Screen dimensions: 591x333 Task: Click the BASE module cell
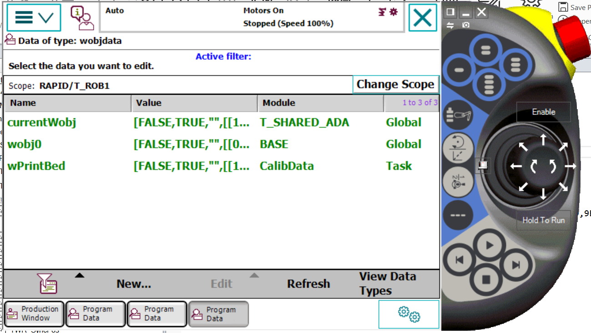tap(274, 144)
